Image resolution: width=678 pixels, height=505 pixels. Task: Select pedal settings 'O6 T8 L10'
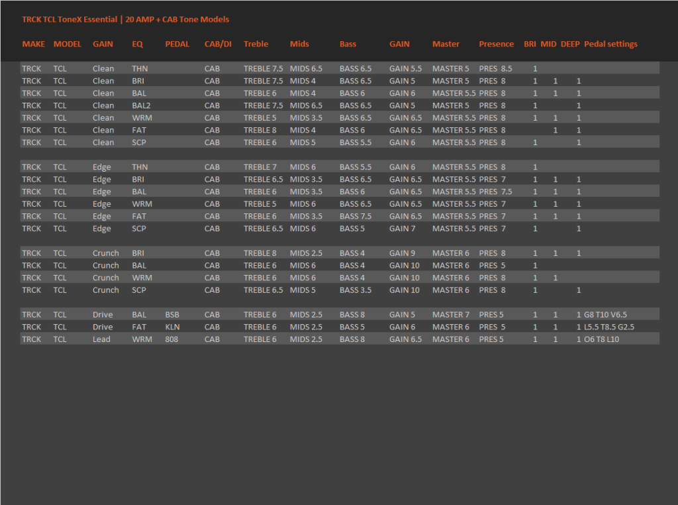[x=601, y=339]
